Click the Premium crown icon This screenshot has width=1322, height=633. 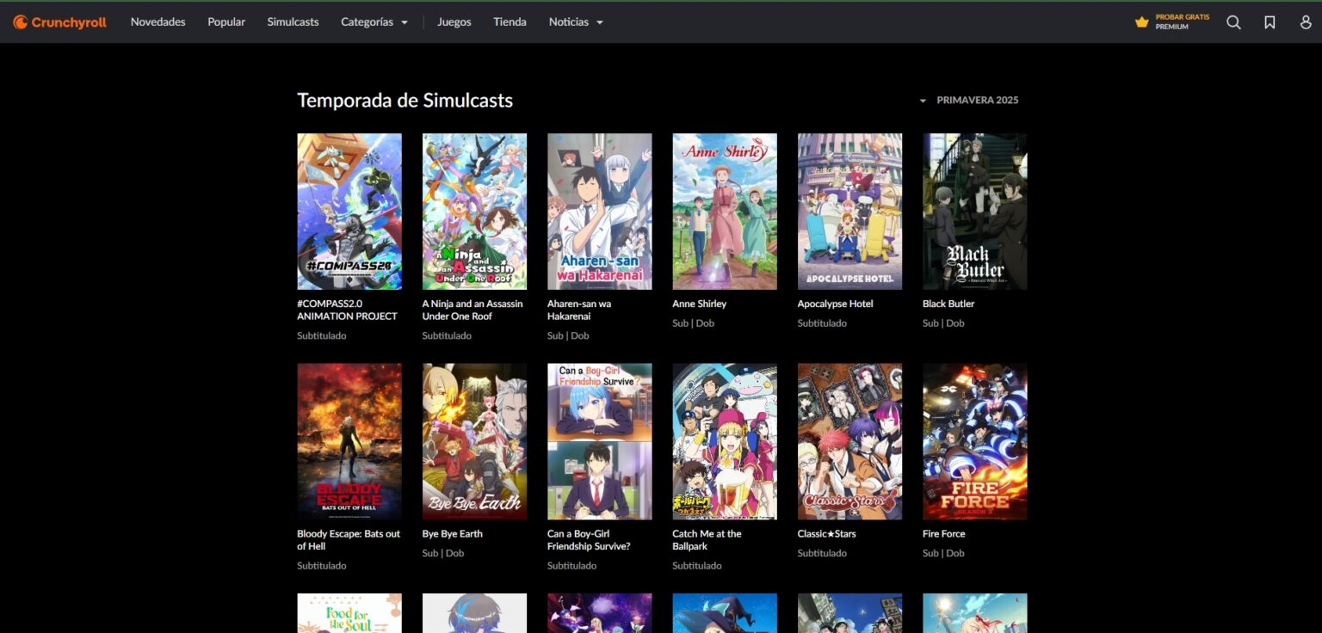(x=1141, y=22)
